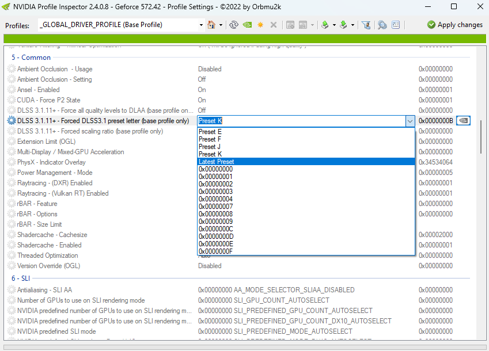Select Antialiasing - SLI AA row
The image size is (489, 351).
[237, 289]
